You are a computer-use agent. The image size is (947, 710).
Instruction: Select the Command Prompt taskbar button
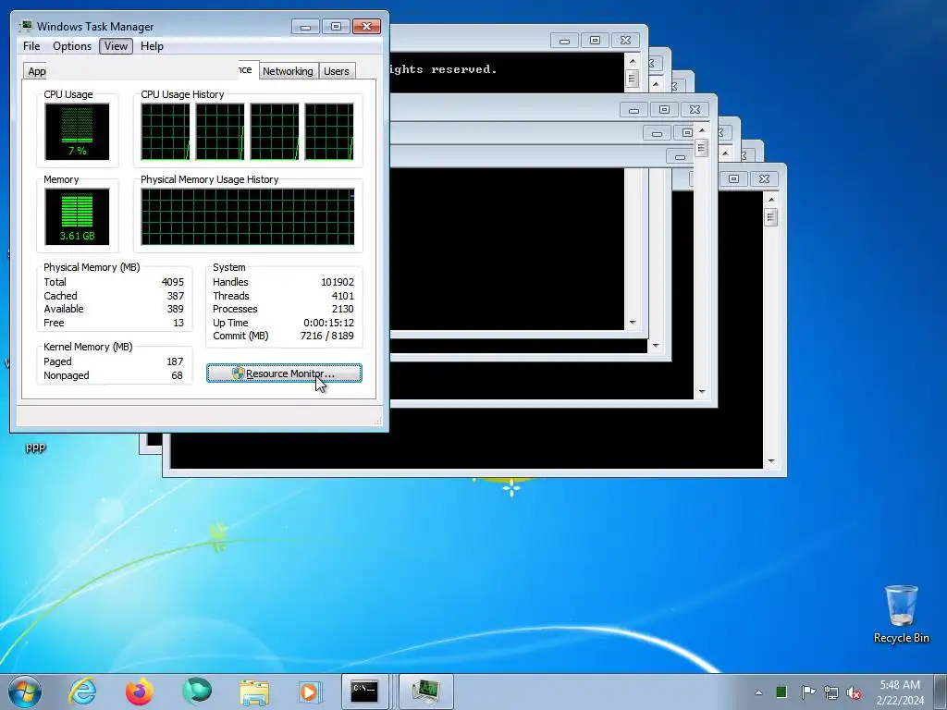point(364,692)
